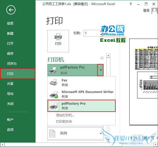This screenshot has height=147, width=158.
Task: Choose 导出 in the sidebar
Action: (10, 94)
